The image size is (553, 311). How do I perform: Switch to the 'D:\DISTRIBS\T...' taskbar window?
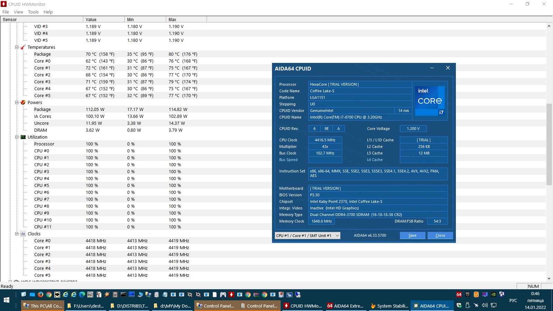click(x=129, y=306)
